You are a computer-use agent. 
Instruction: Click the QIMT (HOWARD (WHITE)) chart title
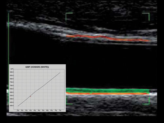click(x=37, y=67)
